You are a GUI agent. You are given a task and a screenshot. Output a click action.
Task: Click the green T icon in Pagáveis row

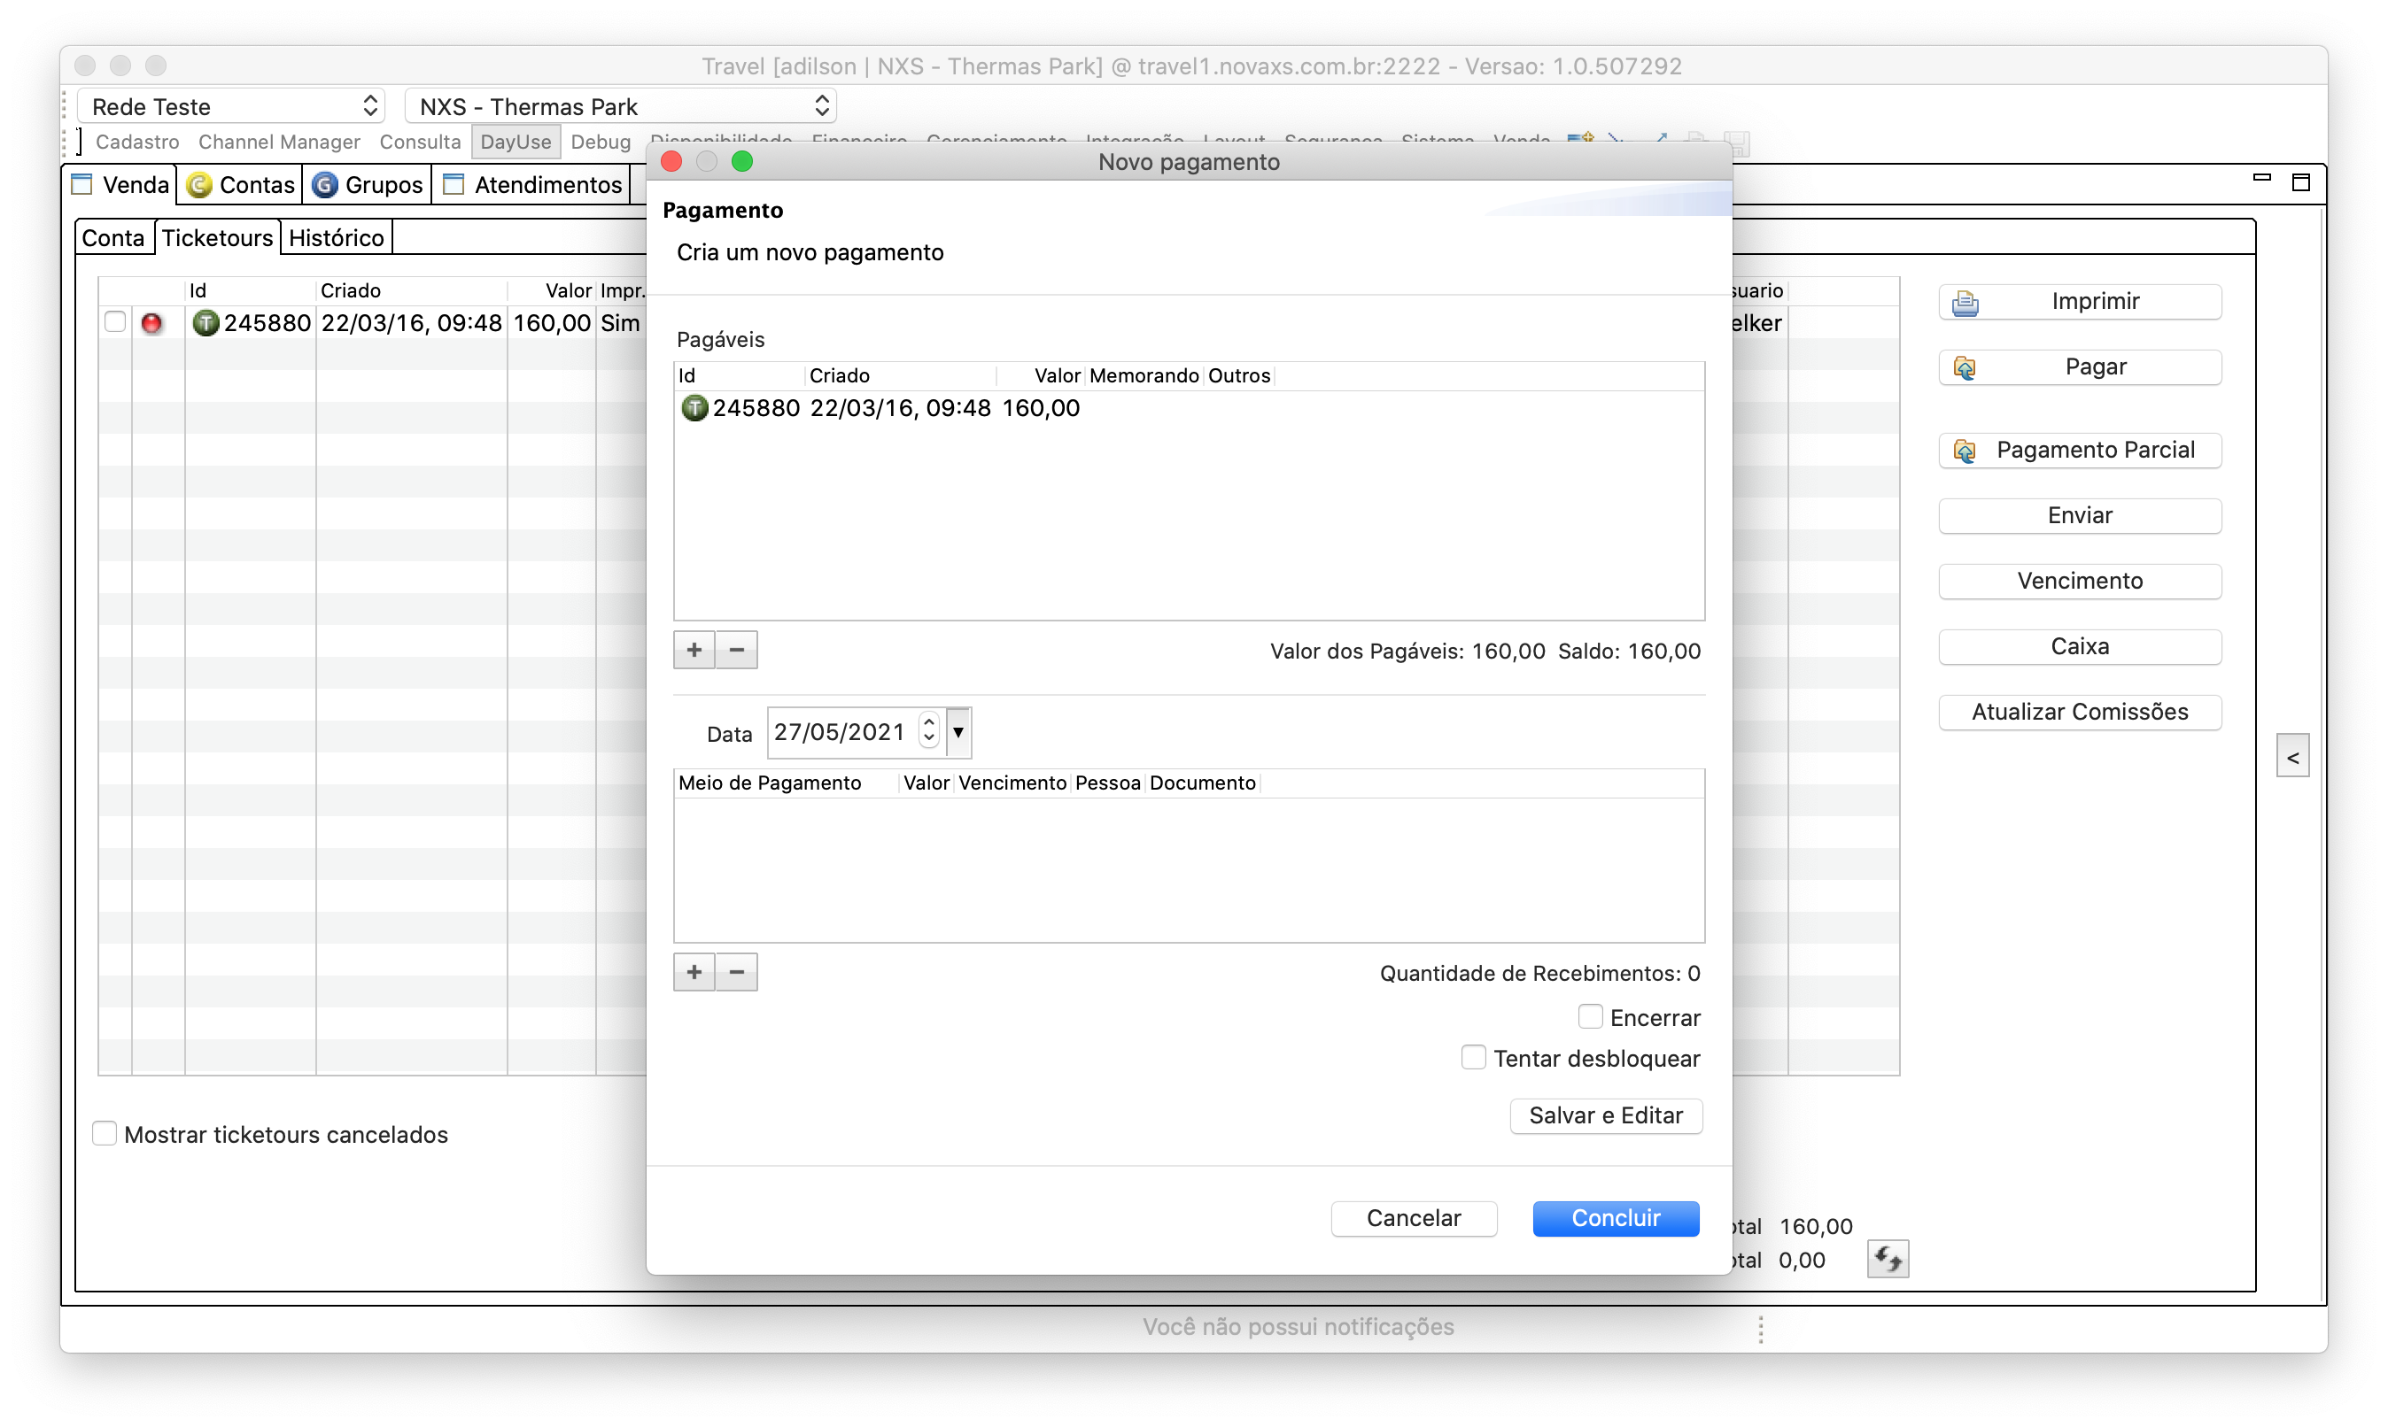694,408
